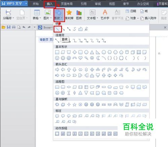Viewport: 168px width, 147px height.
Task: Select the freeform curve S shape
Action: point(75,29)
